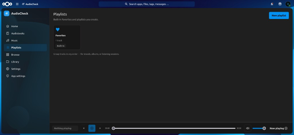294x135 pixels.
Task: Skip to next track
Action: [x=100, y=128]
